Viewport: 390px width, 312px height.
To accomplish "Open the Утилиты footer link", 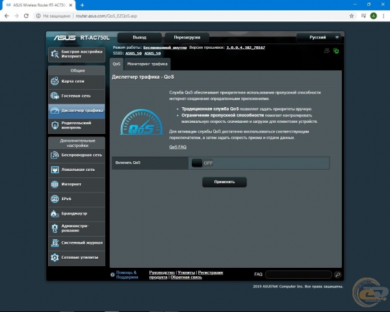I will 187,272.
